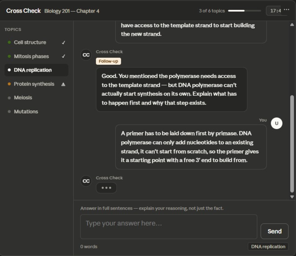Click the typing indicator dots bubble

[x=106, y=188]
